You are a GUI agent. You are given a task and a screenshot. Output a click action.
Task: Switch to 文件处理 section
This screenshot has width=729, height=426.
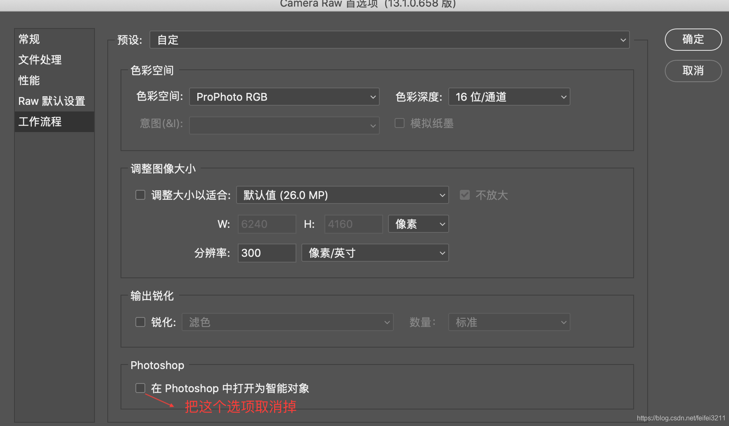[x=54, y=60]
